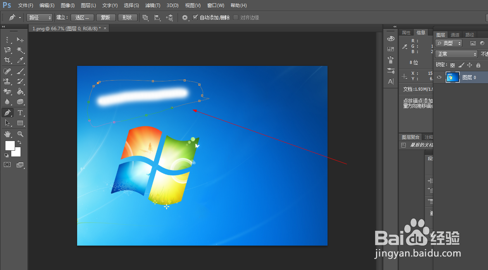Switch to the 属性 tab
This screenshot has width=488, height=270.
[x=406, y=33]
